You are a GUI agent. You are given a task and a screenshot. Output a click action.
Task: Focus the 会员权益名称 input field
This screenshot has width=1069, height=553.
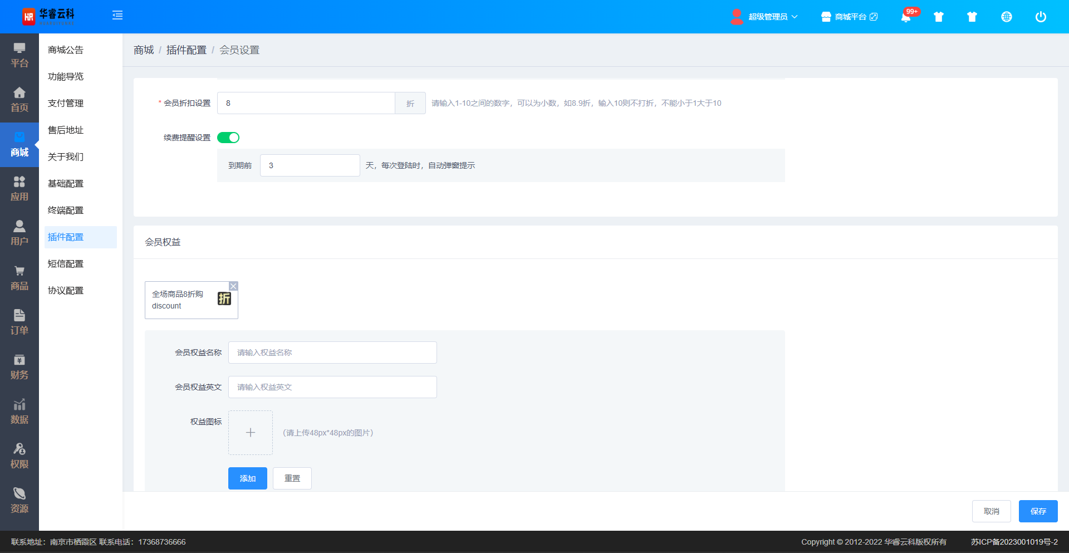[x=332, y=353]
